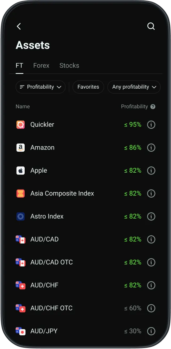Click the Profitability help question mark icon
The width and height of the screenshot is (171, 349).
click(153, 107)
